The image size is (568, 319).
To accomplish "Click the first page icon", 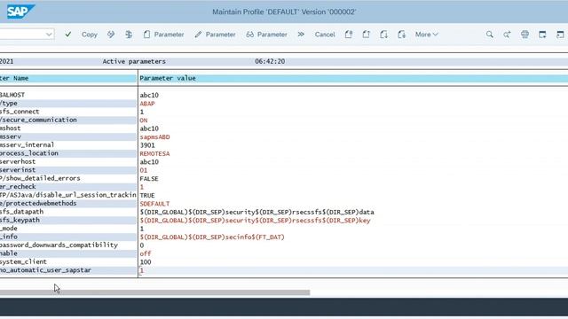I will pos(349,35).
